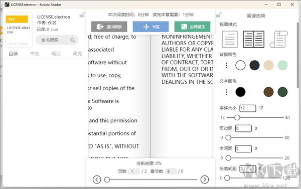
Task: Switch to the 书签 bookmarks tab
Action: point(35,54)
